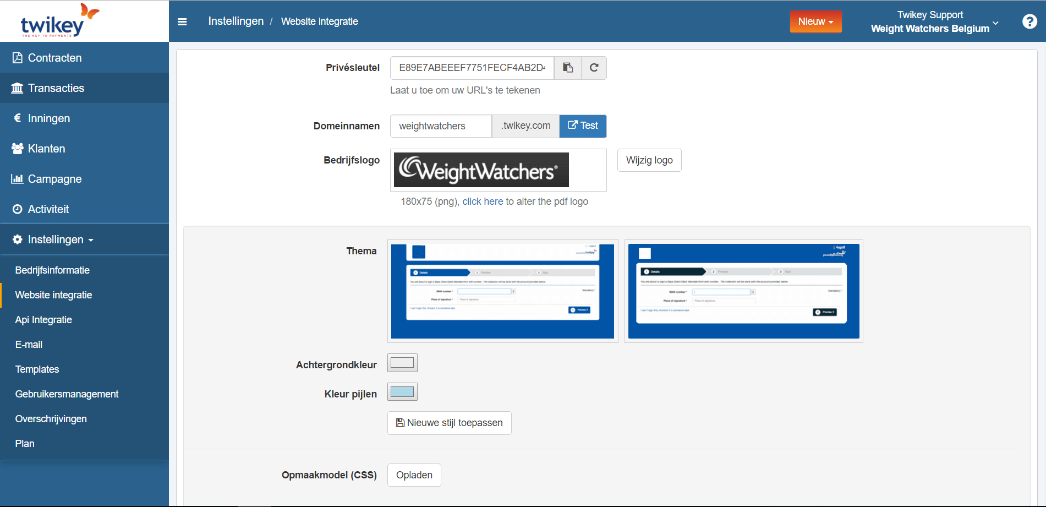Open Contracten in sidebar
The width and height of the screenshot is (1046, 507).
point(84,58)
